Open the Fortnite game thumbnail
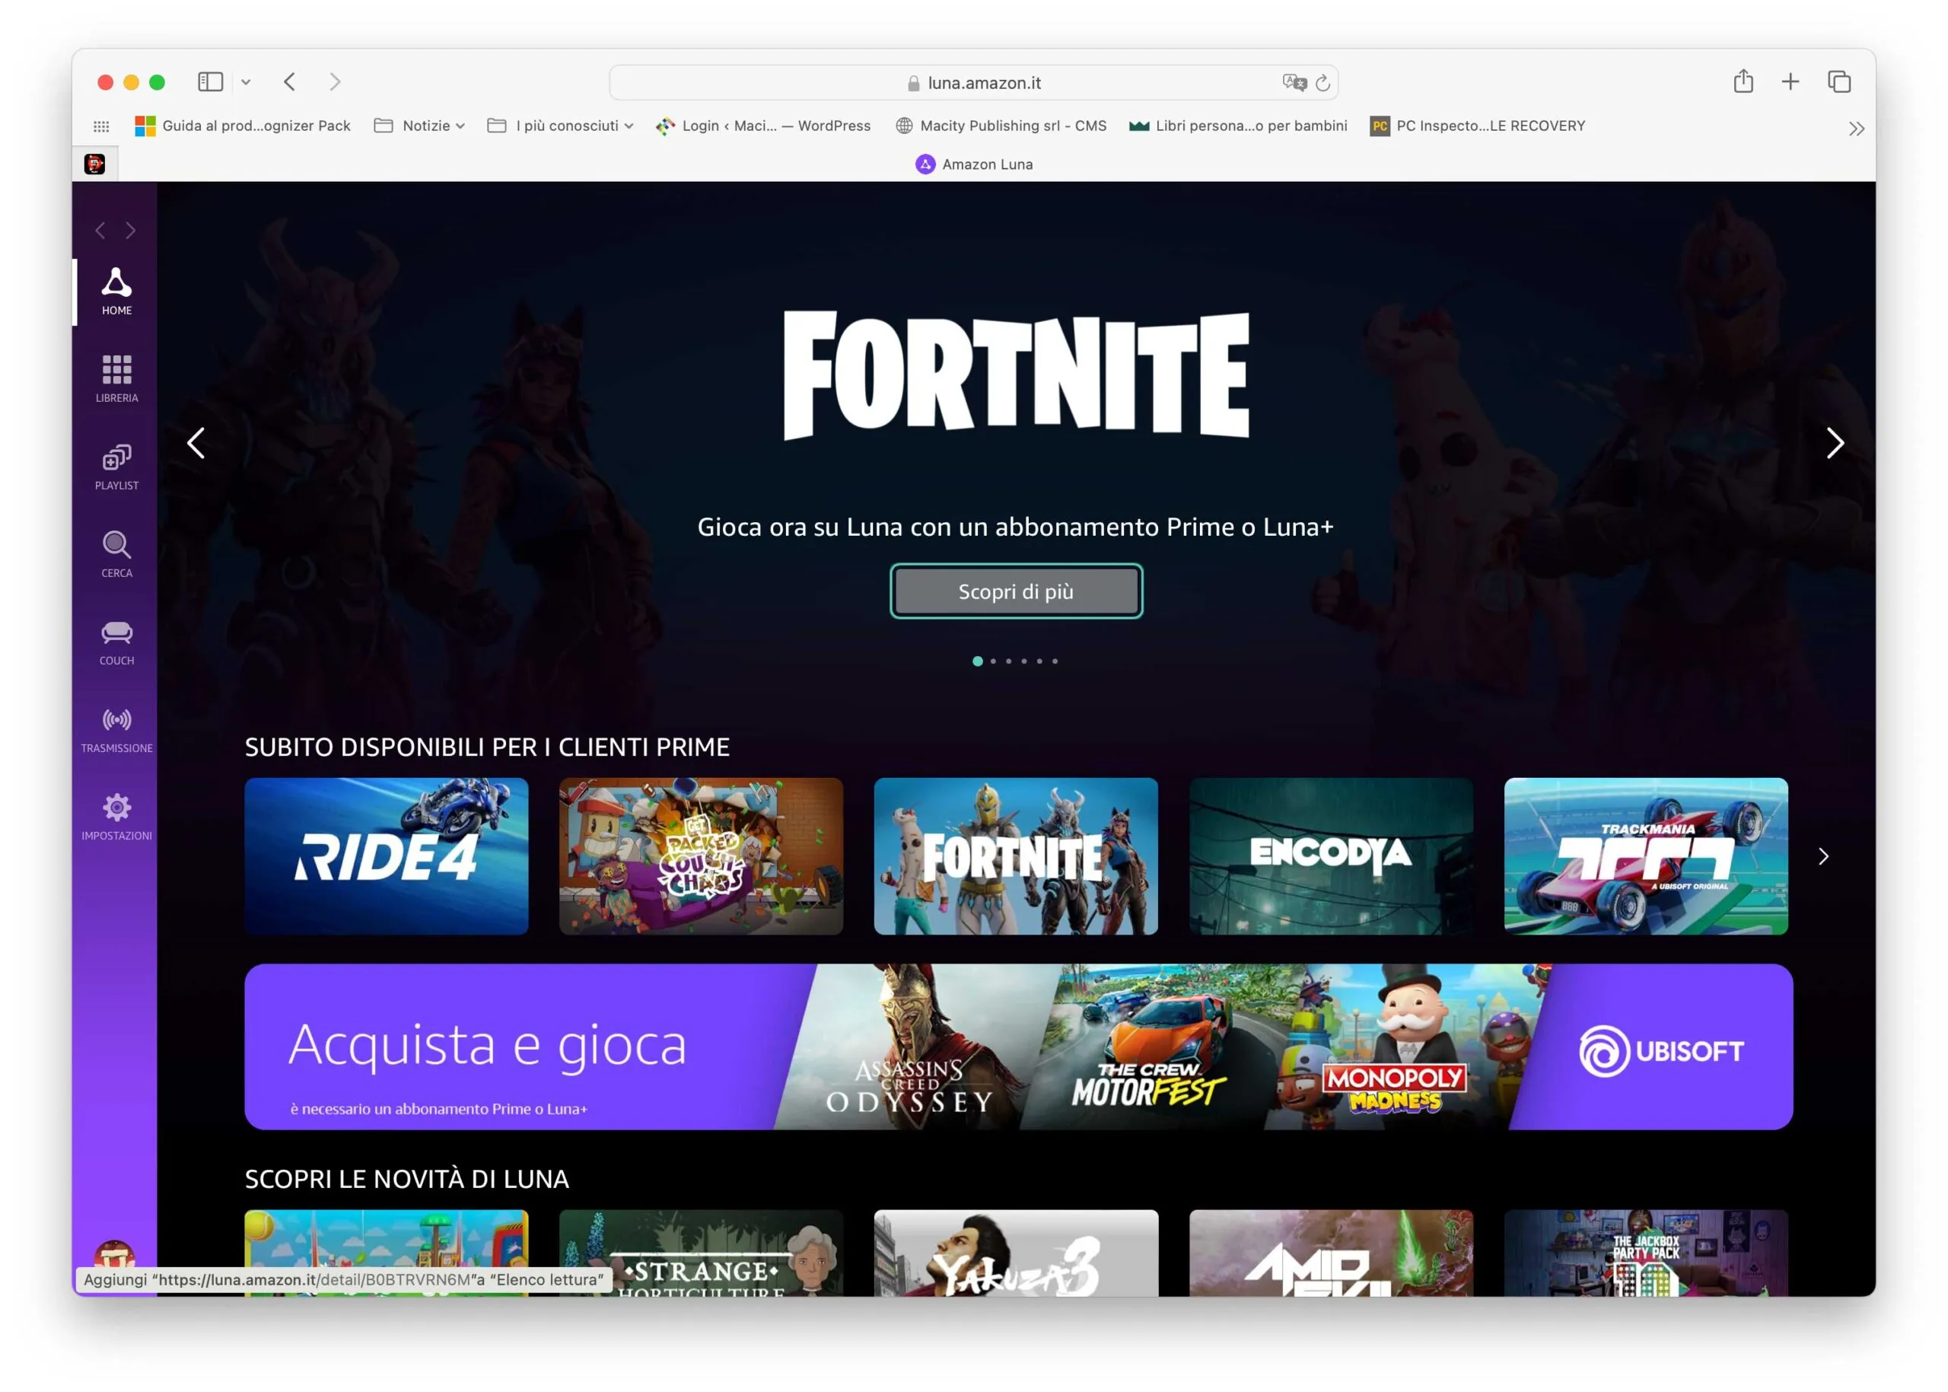Viewport: 1948px width, 1392px height. coord(1016,855)
